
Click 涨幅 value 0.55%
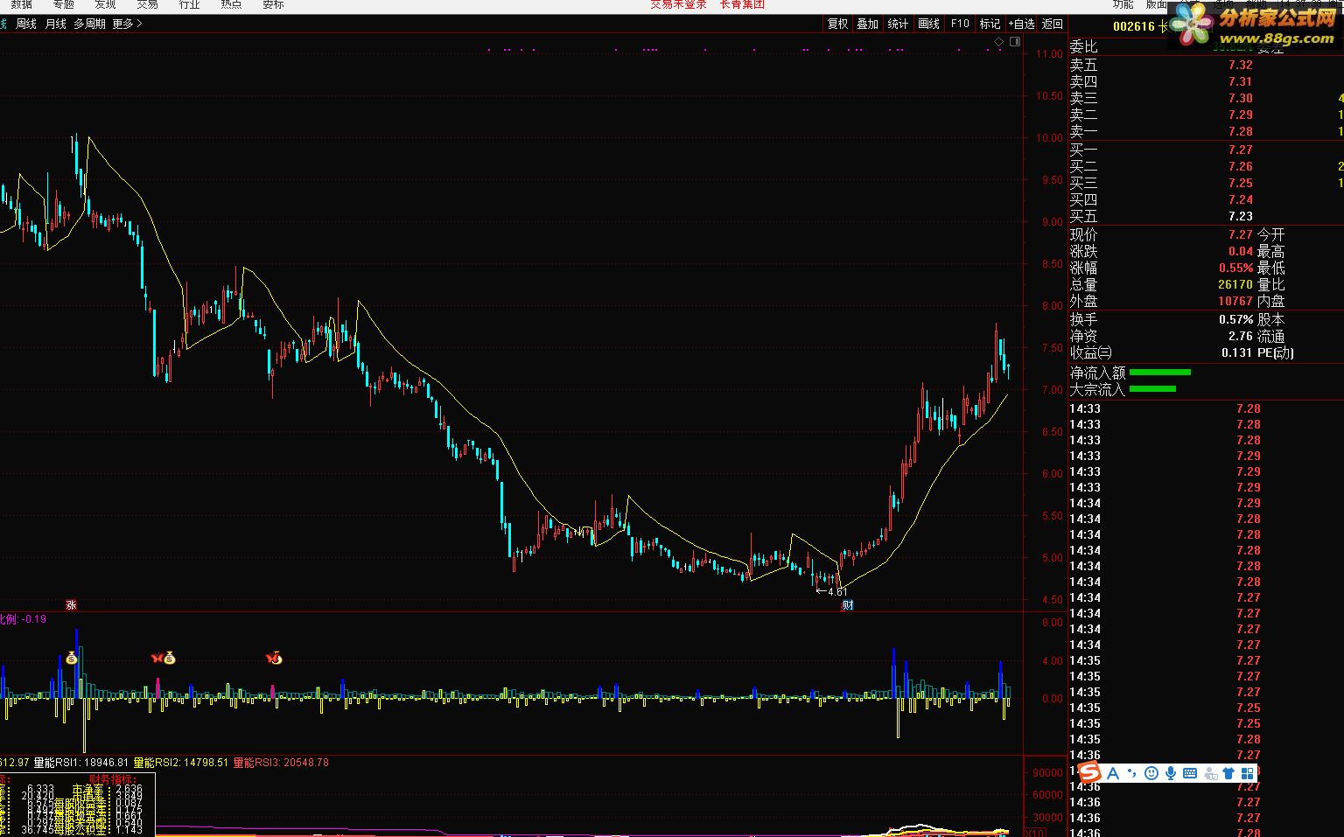click(1235, 268)
